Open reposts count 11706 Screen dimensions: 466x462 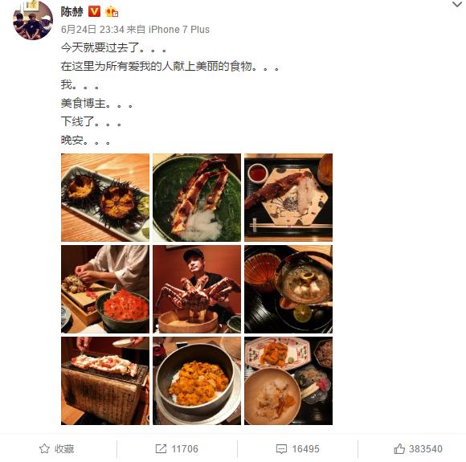coord(185,449)
